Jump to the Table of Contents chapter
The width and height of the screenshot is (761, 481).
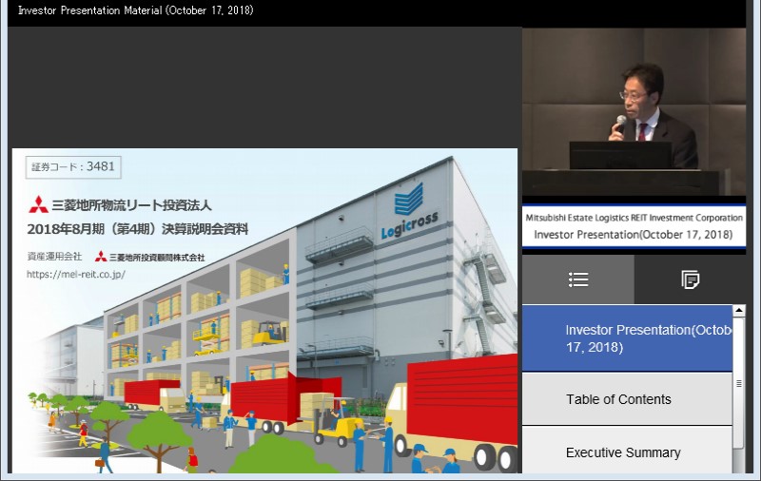click(627, 399)
